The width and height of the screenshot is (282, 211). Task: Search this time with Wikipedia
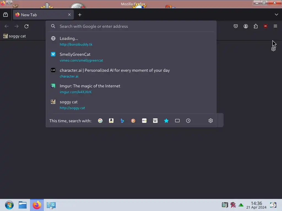(155, 121)
